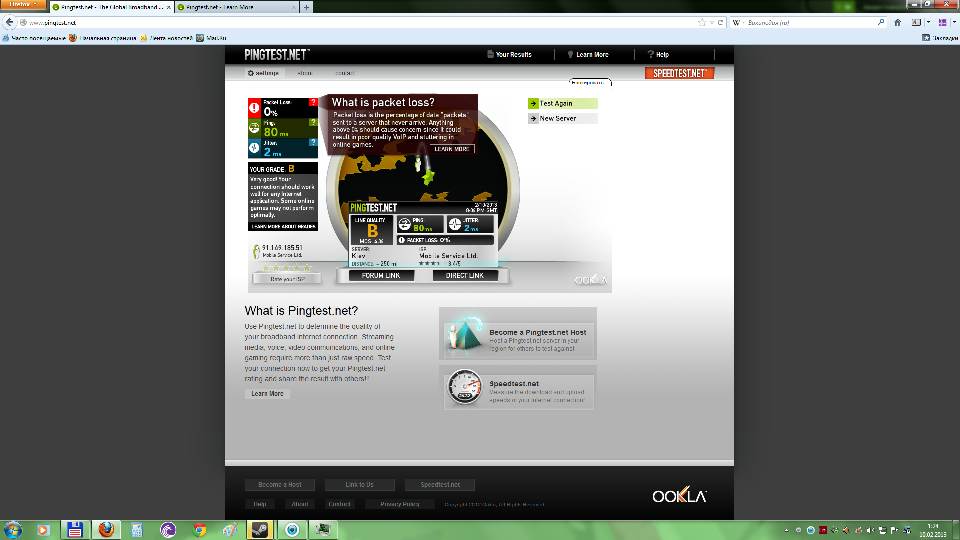
Task: Open Calculator from the taskbar
Action: click(137, 530)
